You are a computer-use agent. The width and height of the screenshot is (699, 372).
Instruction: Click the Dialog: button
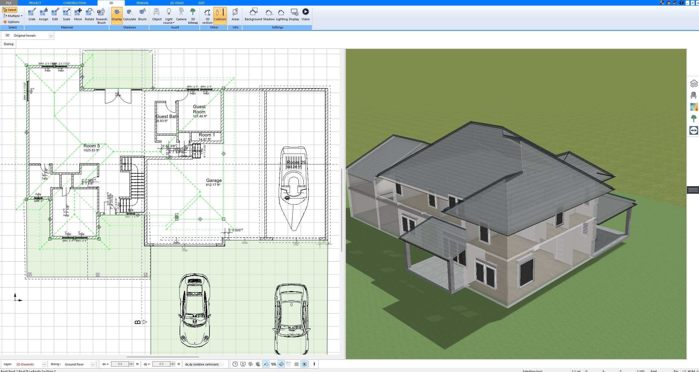click(x=9, y=44)
